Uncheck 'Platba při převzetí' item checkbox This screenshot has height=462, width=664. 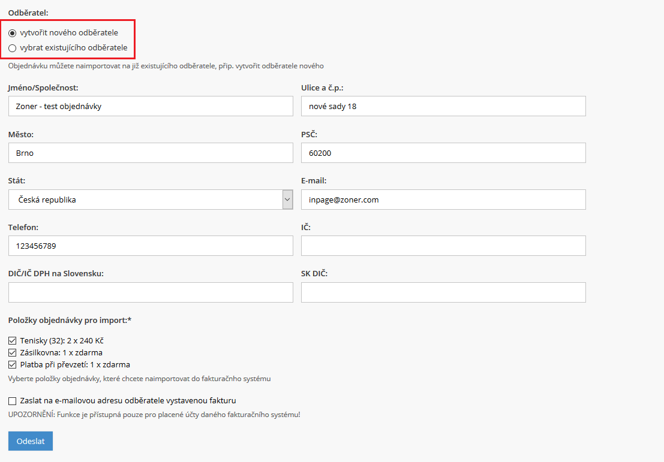pos(13,364)
